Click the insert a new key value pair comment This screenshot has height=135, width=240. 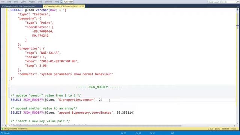[x=40, y=121]
